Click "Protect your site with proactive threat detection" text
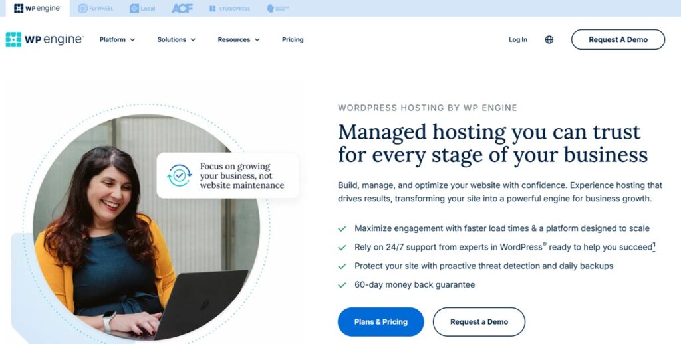This screenshot has height=344, width=681. (484, 266)
